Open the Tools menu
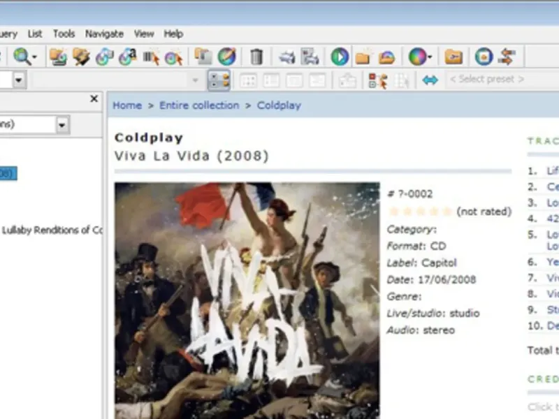Screen dimensions: 559x419 pyautogui.click(x=64, y=34)
